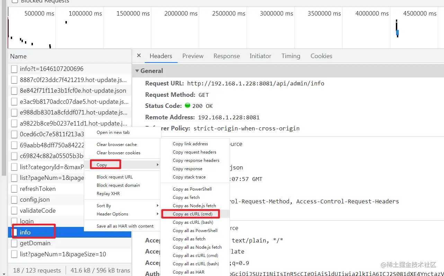Choose Copy all as cURL (bash)
This screenshot has height=276, width=444.
195,264
